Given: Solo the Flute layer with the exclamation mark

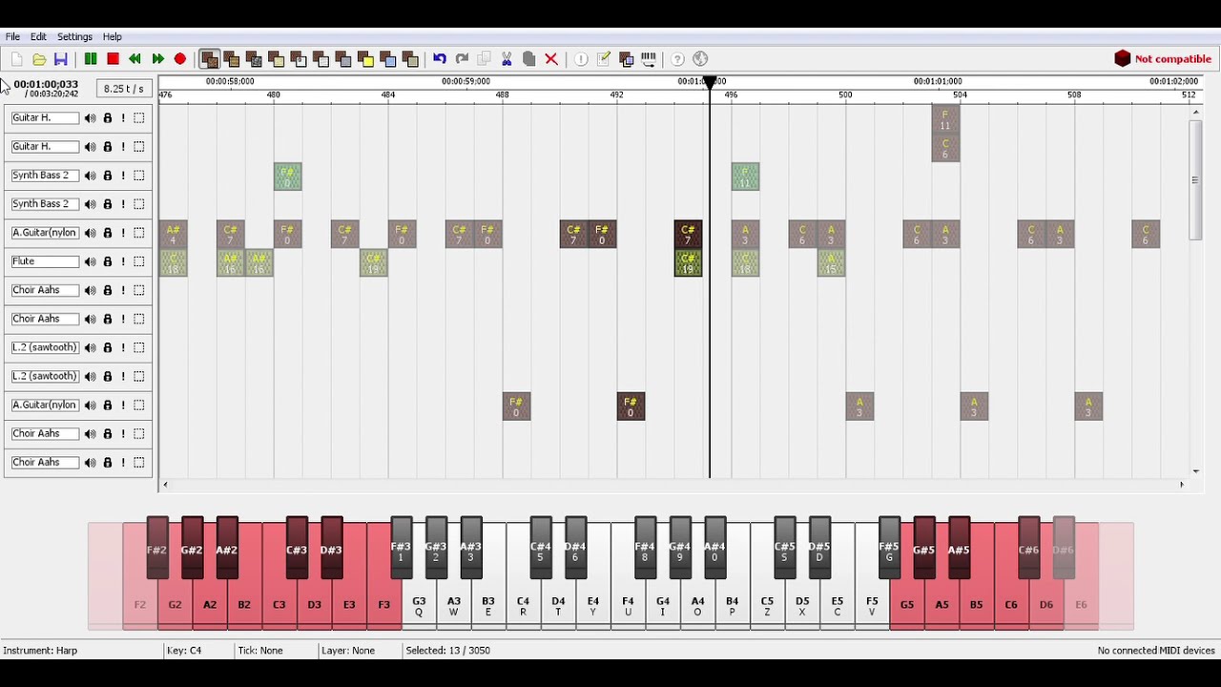Looking at the screenshot, I should [123, 261].
